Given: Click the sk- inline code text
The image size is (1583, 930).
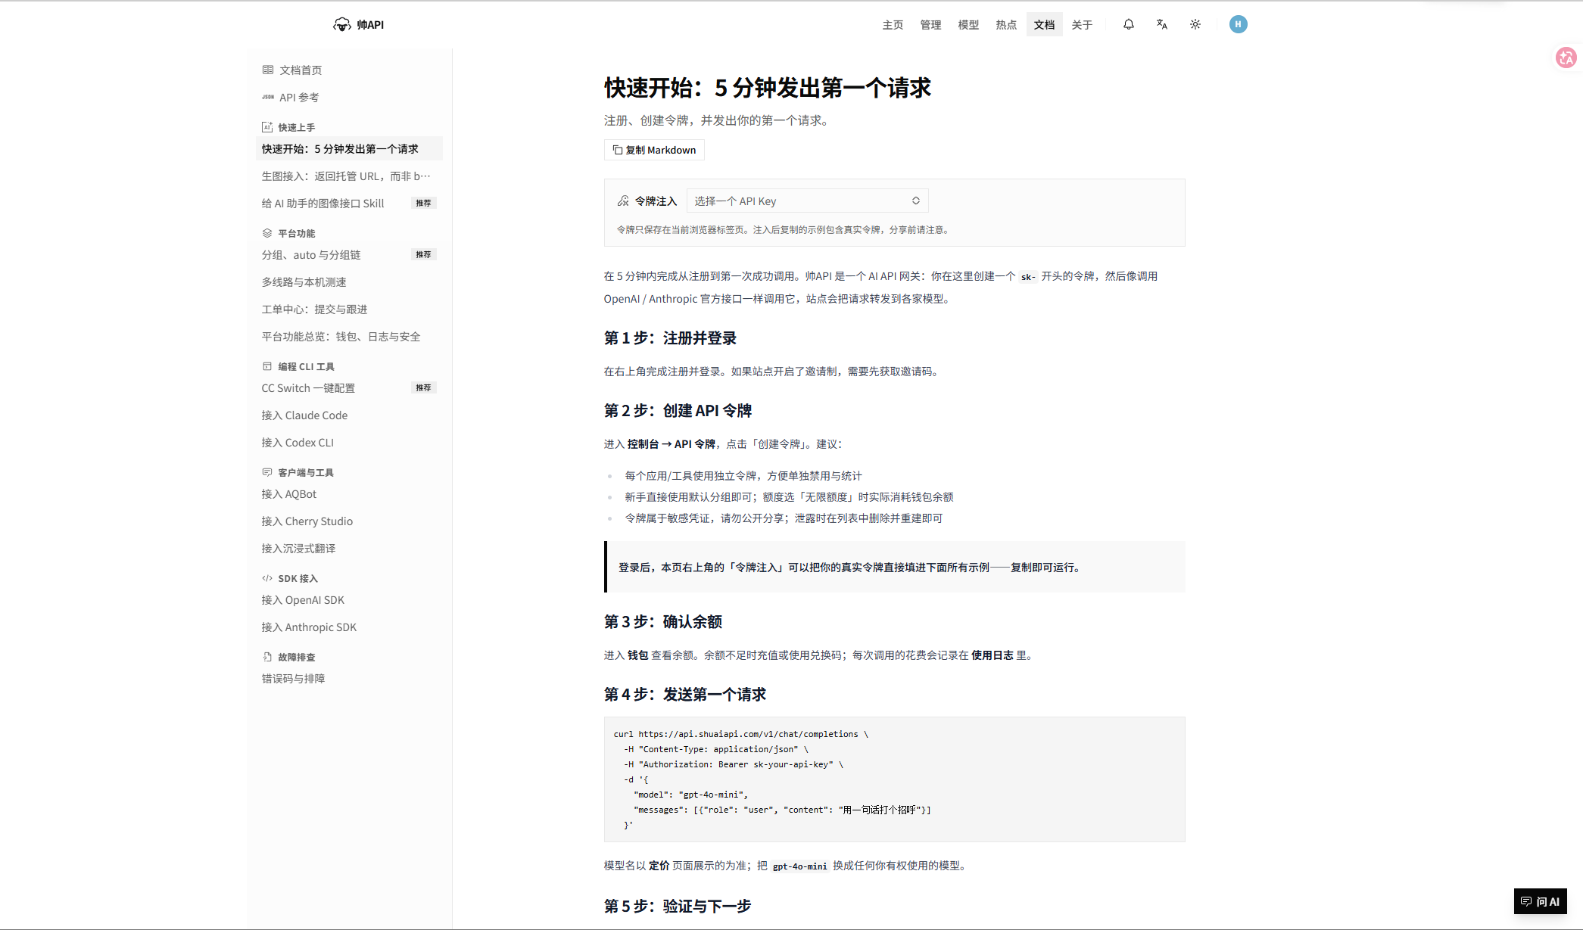Looking at the screenshot, I should (1028, 277).
